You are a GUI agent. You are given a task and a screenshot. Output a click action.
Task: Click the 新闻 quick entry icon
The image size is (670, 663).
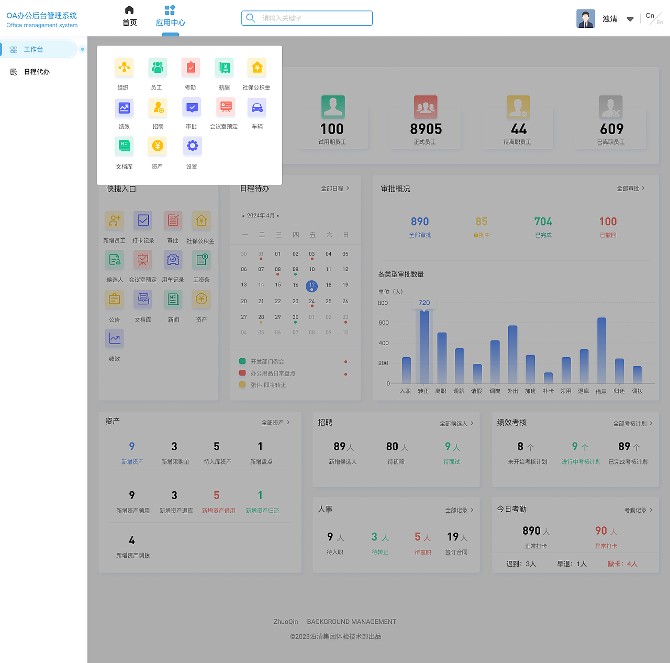click(173, 299)
